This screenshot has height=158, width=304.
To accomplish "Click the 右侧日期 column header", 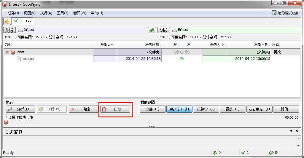I will [248, 45].
